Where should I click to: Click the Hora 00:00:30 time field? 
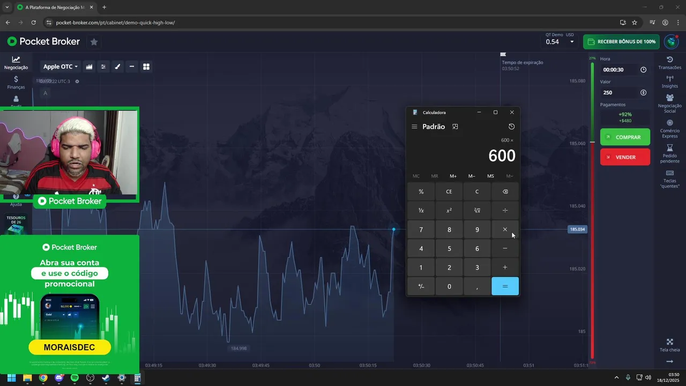pyautogui.click(x=625, y=70)
